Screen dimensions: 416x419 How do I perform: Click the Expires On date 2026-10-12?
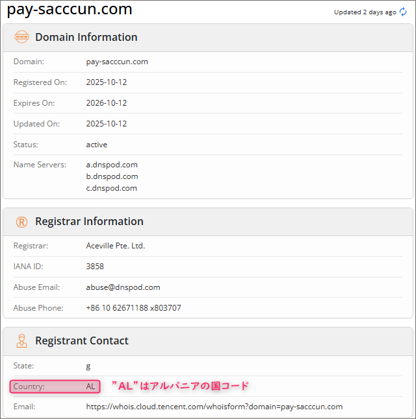coord(107,103)
